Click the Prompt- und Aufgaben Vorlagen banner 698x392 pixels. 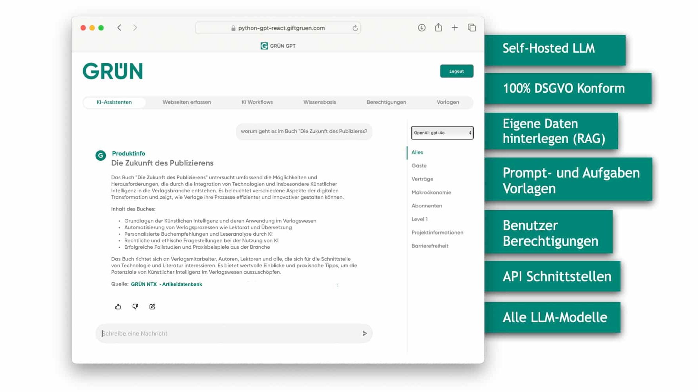click(x=568, y=179)
